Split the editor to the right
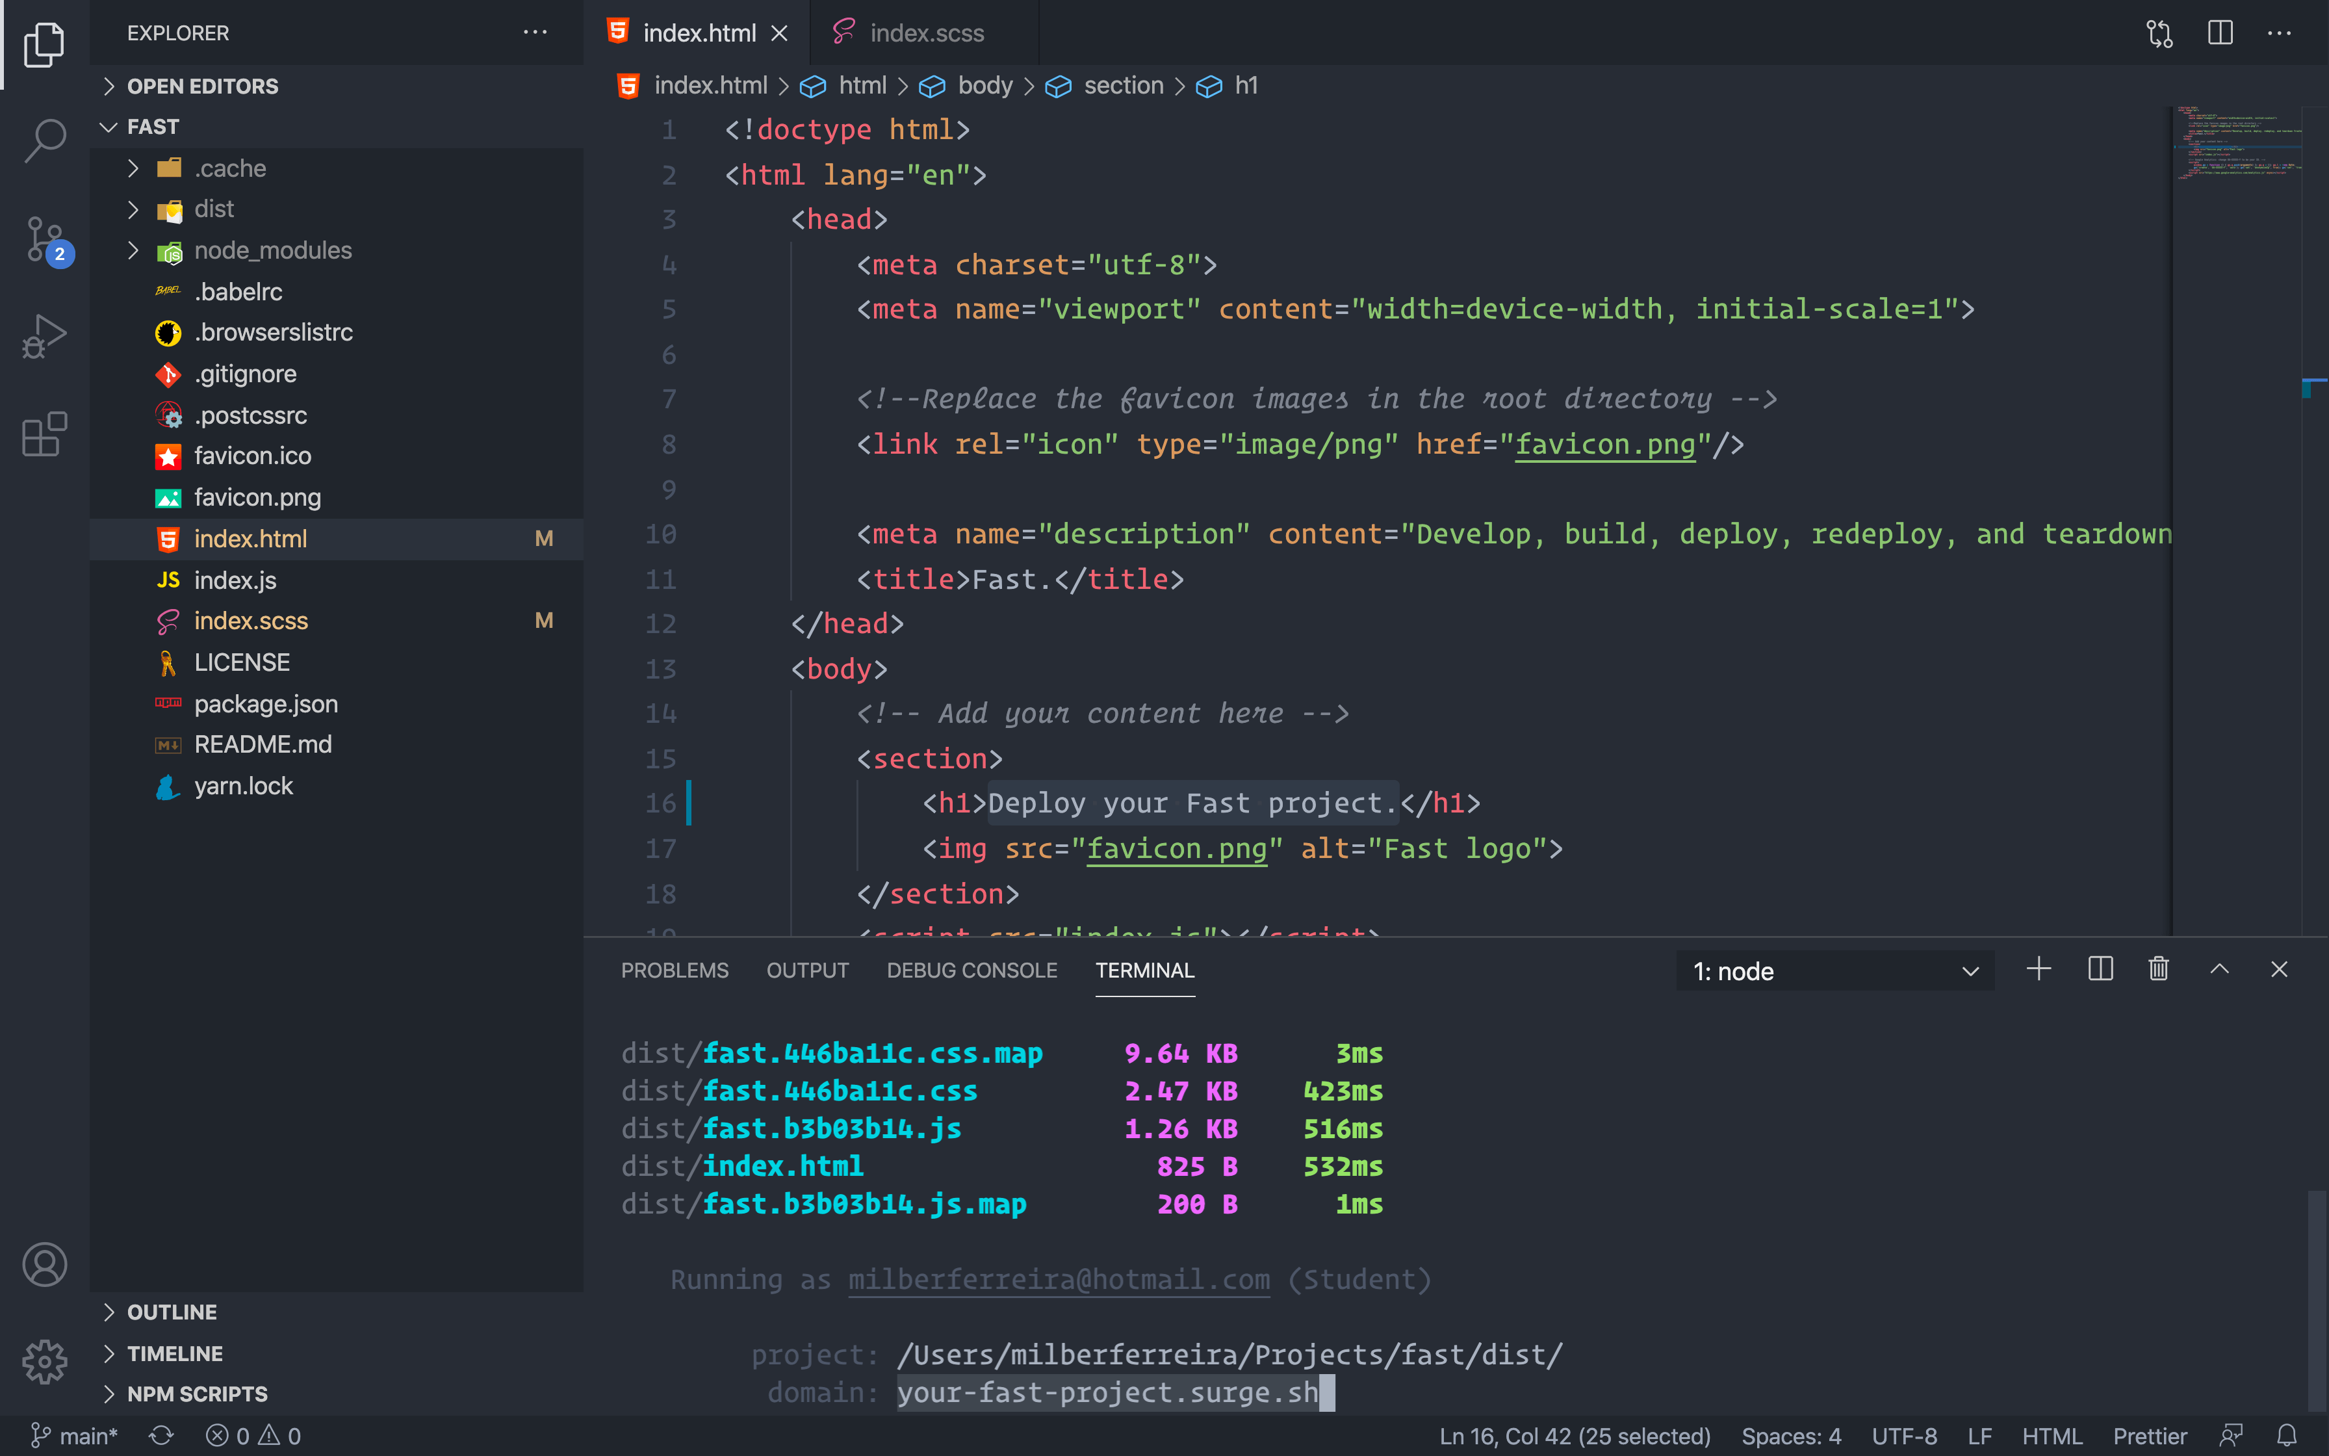2329x1456 pixels. (x=2219, y=34)
